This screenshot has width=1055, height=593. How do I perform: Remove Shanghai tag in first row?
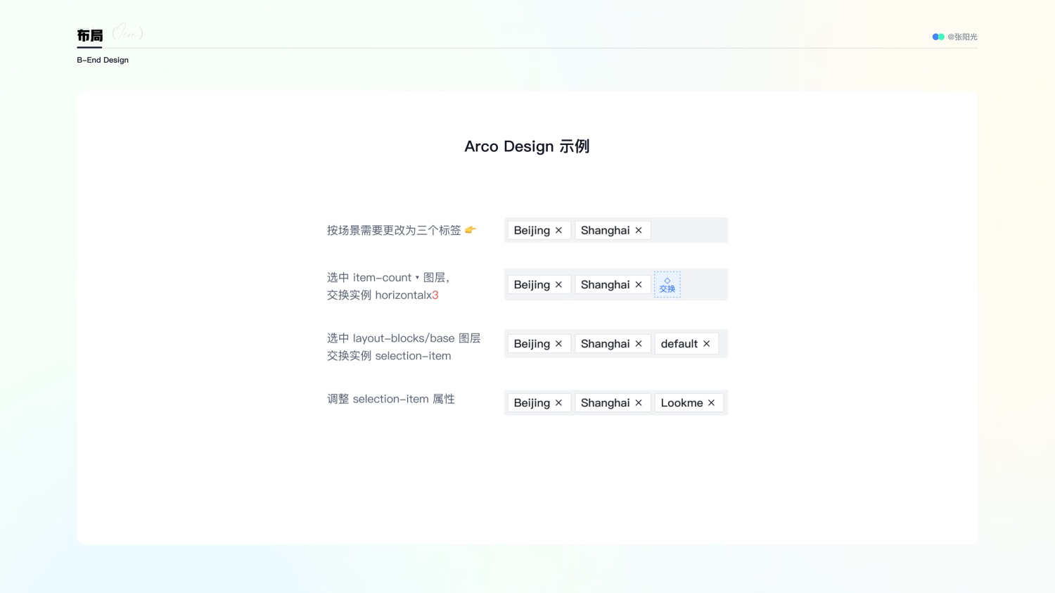(639, 231)
